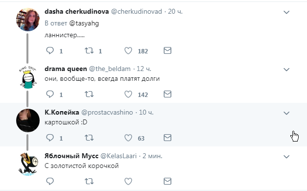
Task: Like the tweet with 182 likes
Action: (128, 51)
